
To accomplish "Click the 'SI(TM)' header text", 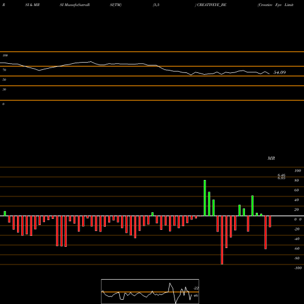I will coord(116,5).
